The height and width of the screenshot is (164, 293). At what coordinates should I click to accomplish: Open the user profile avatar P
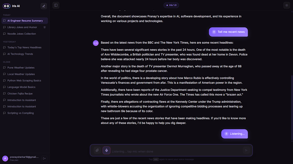5,158
